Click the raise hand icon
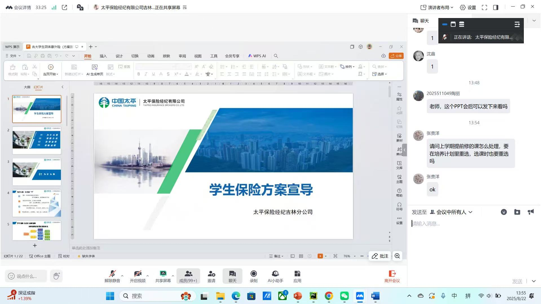 click(x=56, y=276)
